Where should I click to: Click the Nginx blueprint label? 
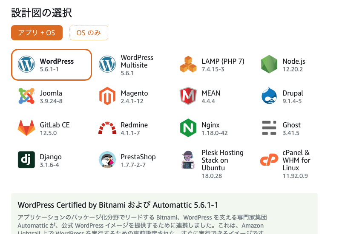coord(210,125)
